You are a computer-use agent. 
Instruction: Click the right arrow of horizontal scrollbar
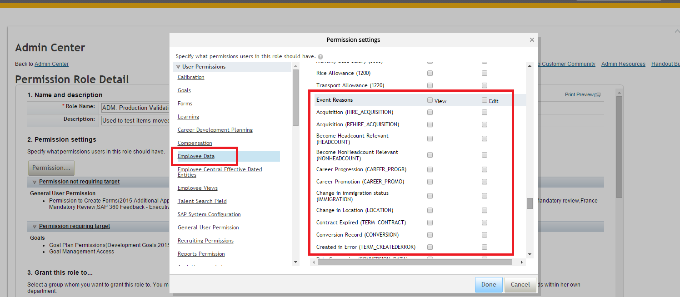coord(521,262)
